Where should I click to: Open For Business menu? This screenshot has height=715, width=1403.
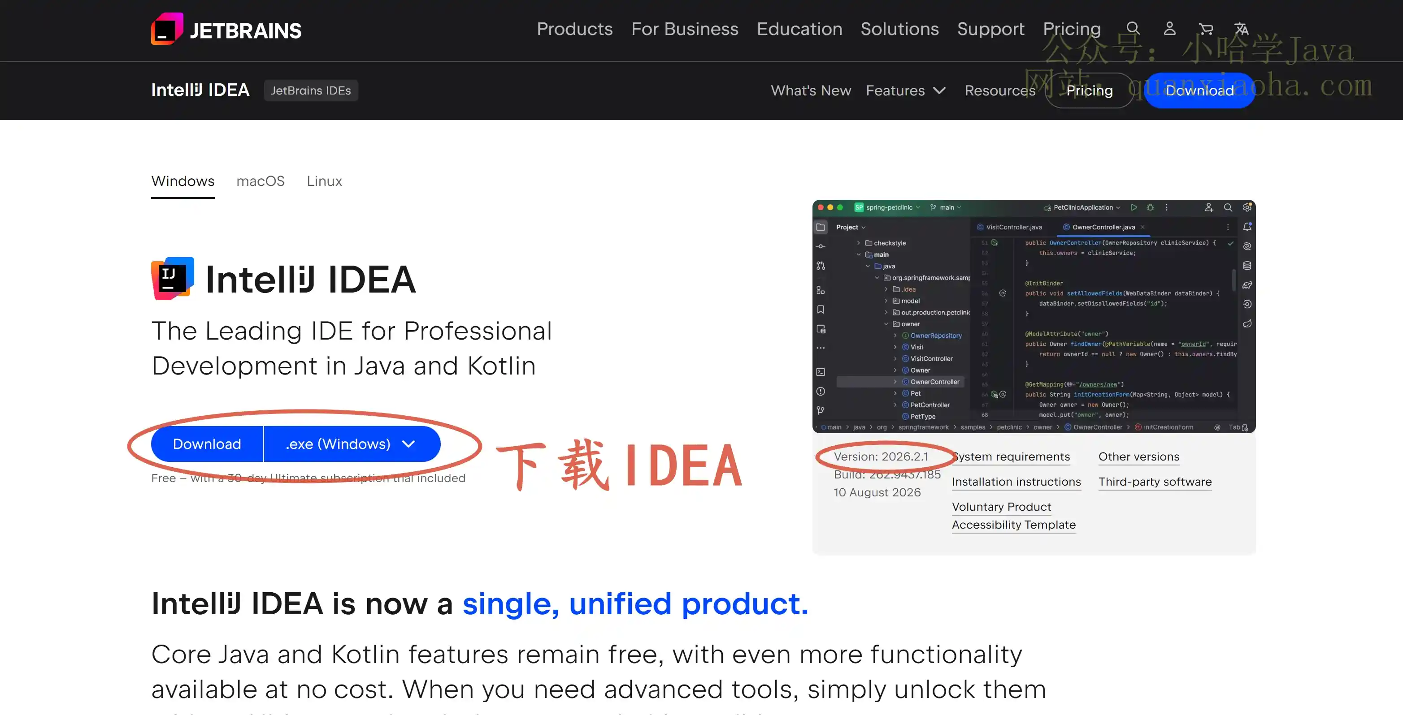(x=685, y=29)
